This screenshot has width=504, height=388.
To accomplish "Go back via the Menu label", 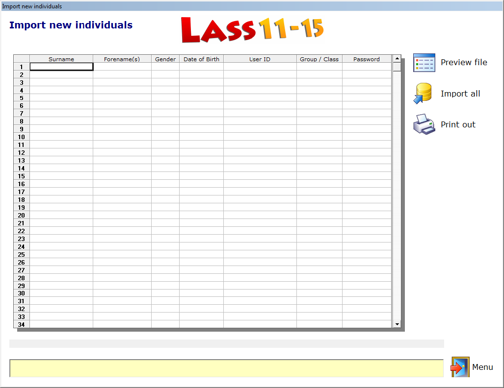I will tap(482, 367).
